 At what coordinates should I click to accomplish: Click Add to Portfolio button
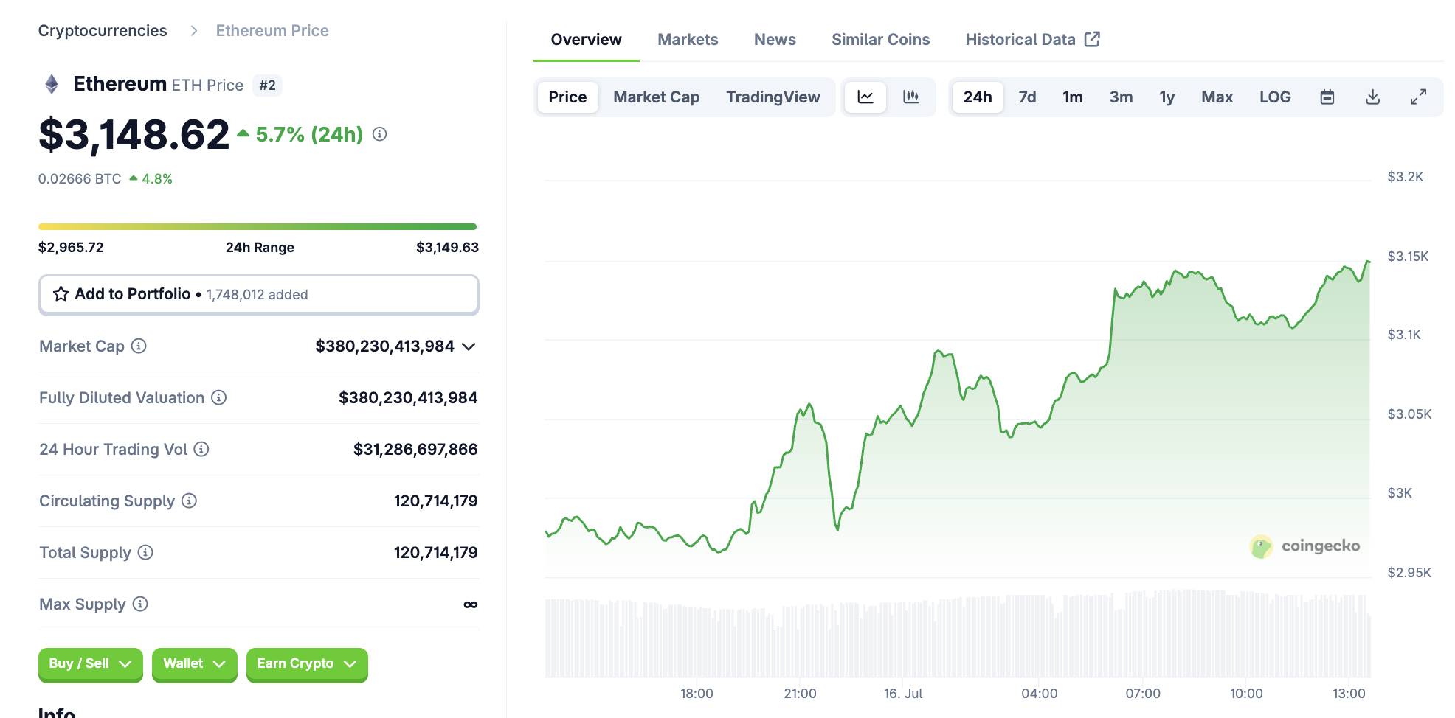tap(259, 294)
